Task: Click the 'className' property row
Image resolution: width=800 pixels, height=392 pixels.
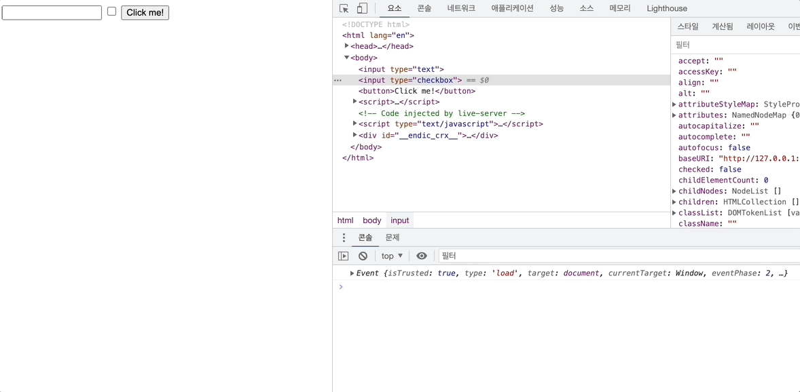Action: tap(708, 223)
